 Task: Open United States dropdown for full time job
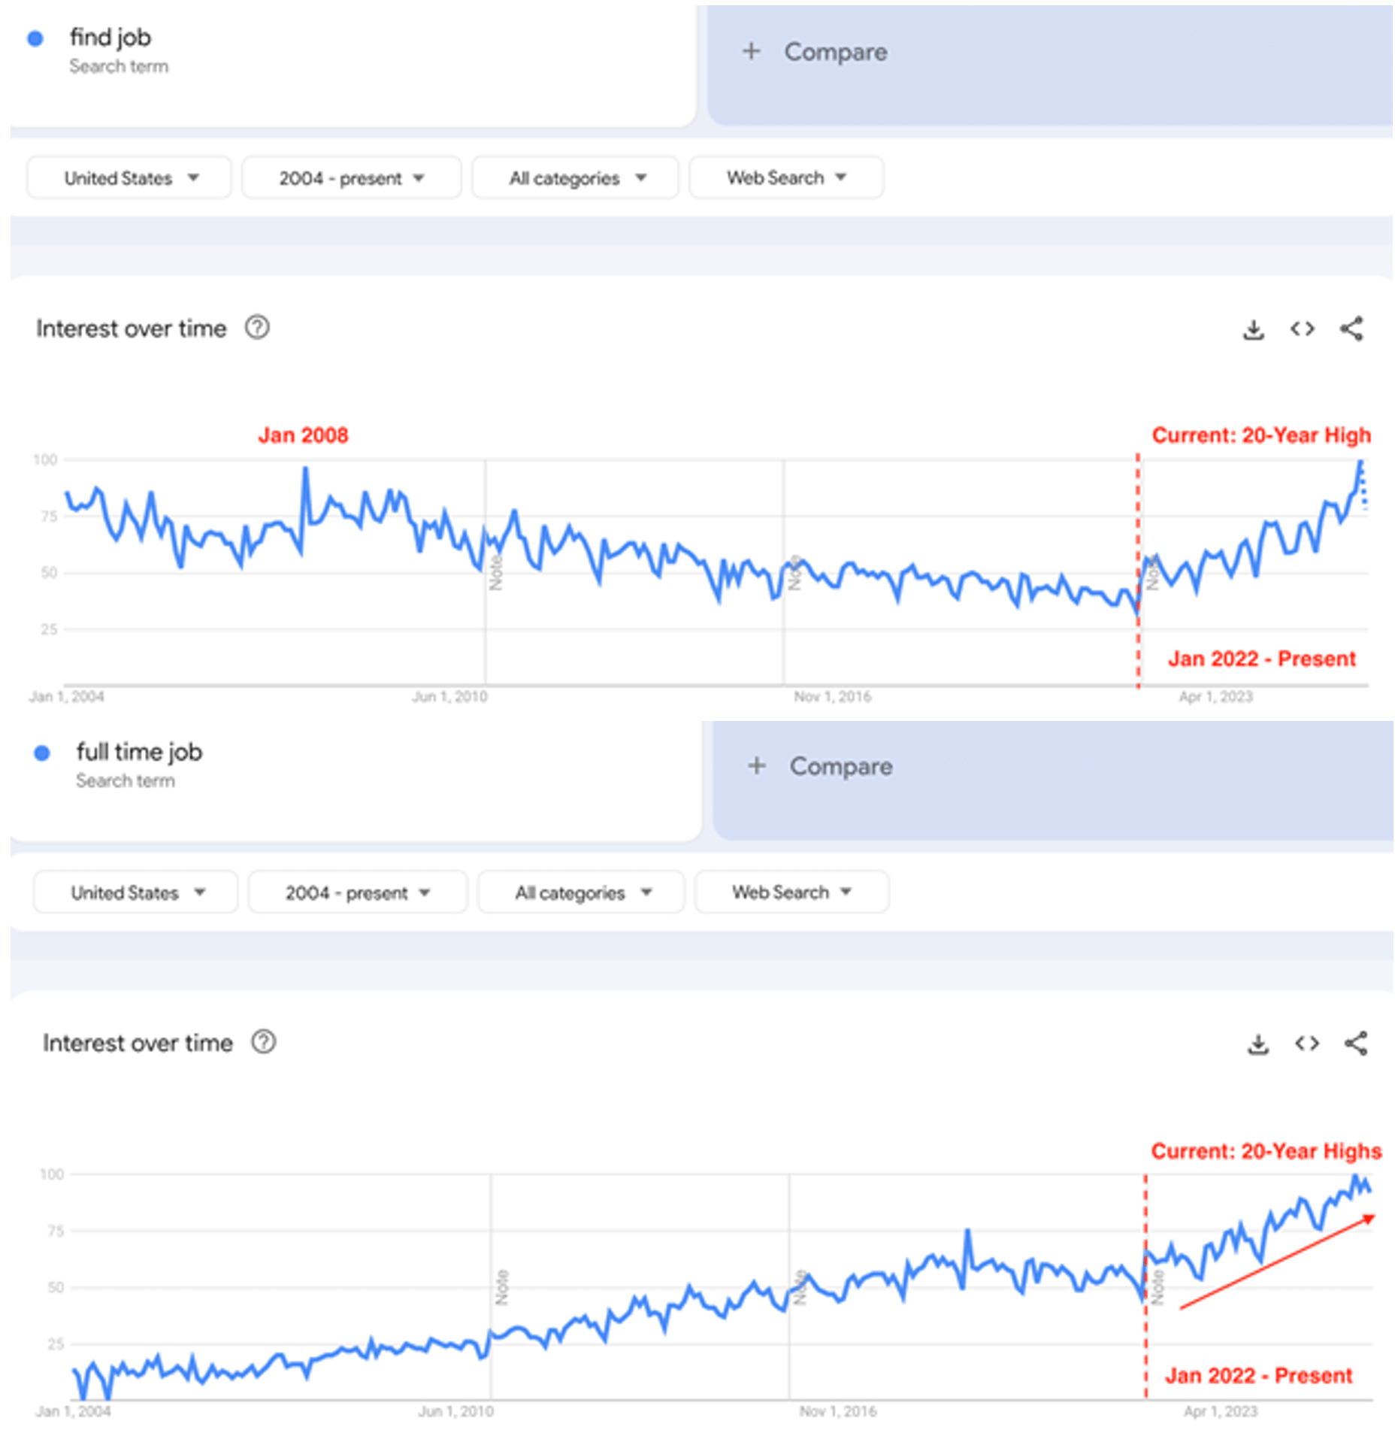click(x=136, y=892)
